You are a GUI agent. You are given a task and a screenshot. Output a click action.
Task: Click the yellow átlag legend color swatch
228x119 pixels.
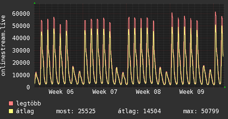[x=11, y=111]
